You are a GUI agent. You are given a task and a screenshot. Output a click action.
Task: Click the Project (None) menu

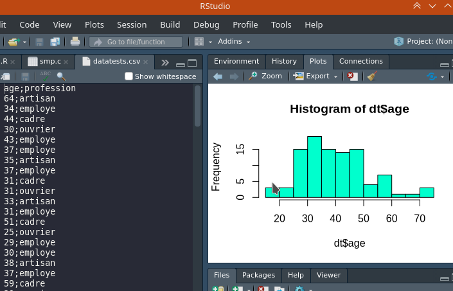click(423, 42)
